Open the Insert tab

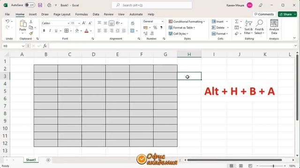[33, 14]
